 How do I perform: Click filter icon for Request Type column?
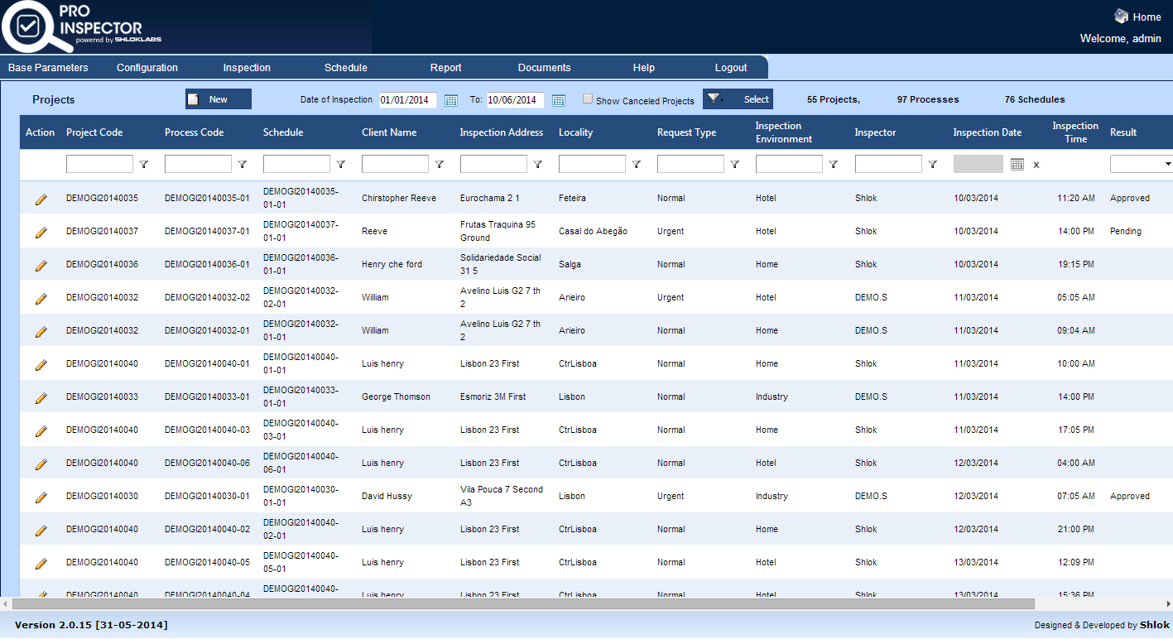click(735, 165)
